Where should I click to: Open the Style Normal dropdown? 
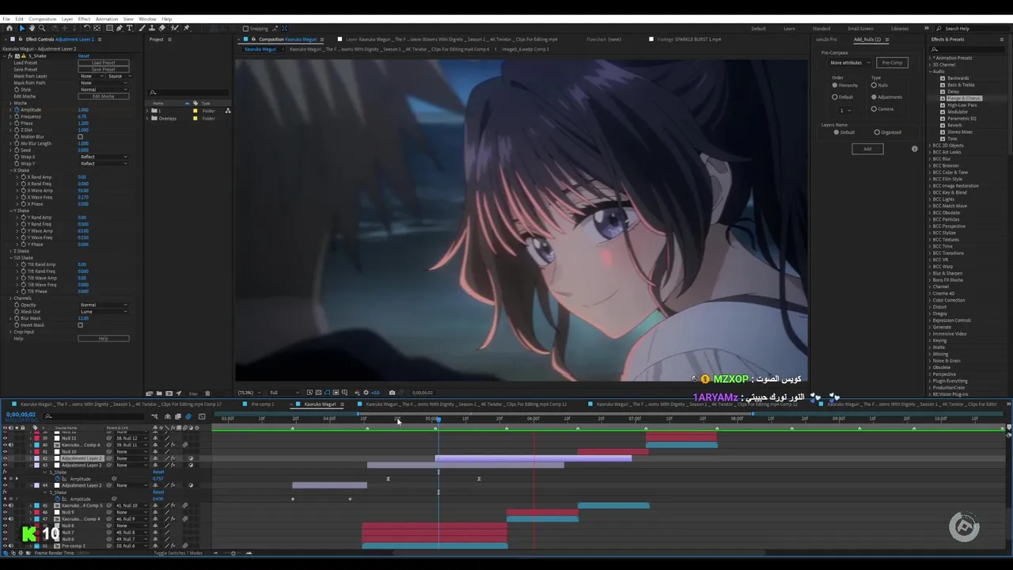[x=103, y=89]
